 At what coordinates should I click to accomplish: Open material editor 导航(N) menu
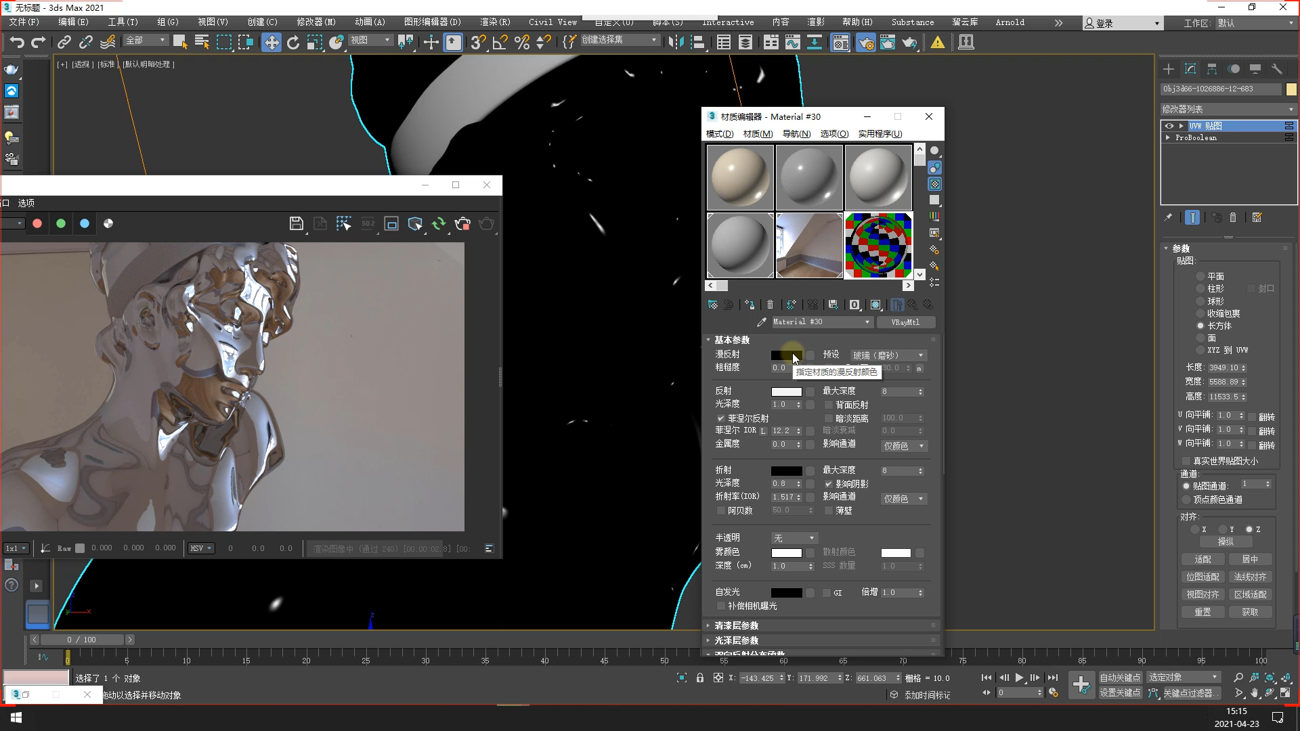coord(796,134)
